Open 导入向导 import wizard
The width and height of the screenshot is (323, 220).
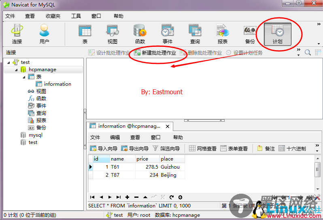click(x=104, y=148)
